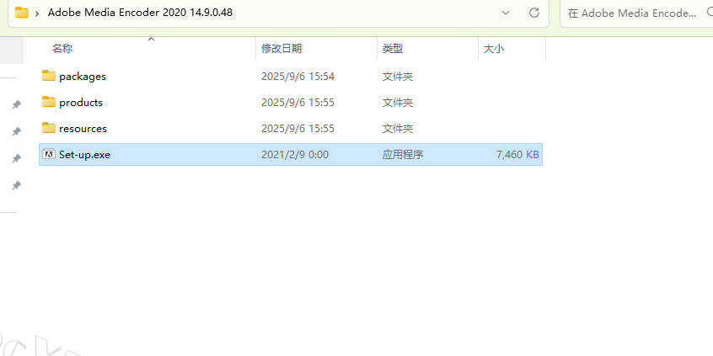Select the Set-up.exe file name
This screenshot has height=356, width=713.
(84, 155)
